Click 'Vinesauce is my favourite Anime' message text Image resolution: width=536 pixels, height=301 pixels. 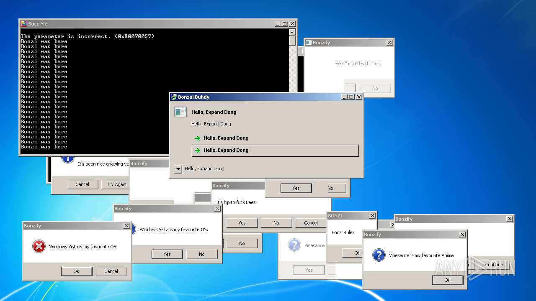421,255
